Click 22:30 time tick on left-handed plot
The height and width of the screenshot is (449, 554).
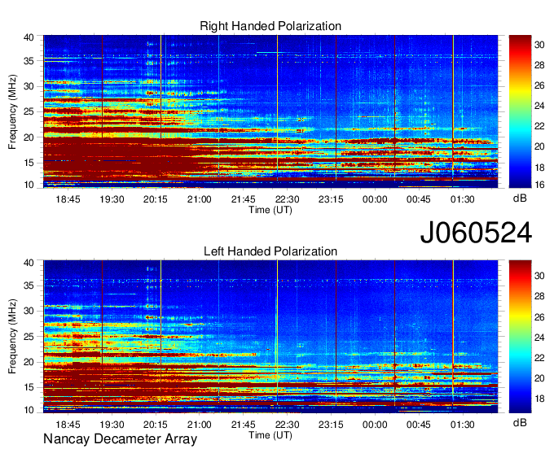coord(287,425)
